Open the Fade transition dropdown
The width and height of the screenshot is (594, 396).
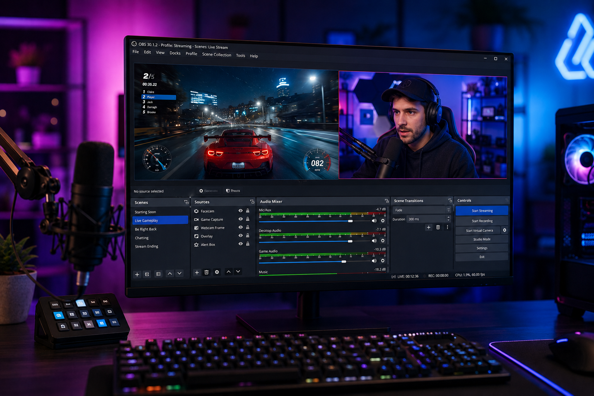coord(422,210)
